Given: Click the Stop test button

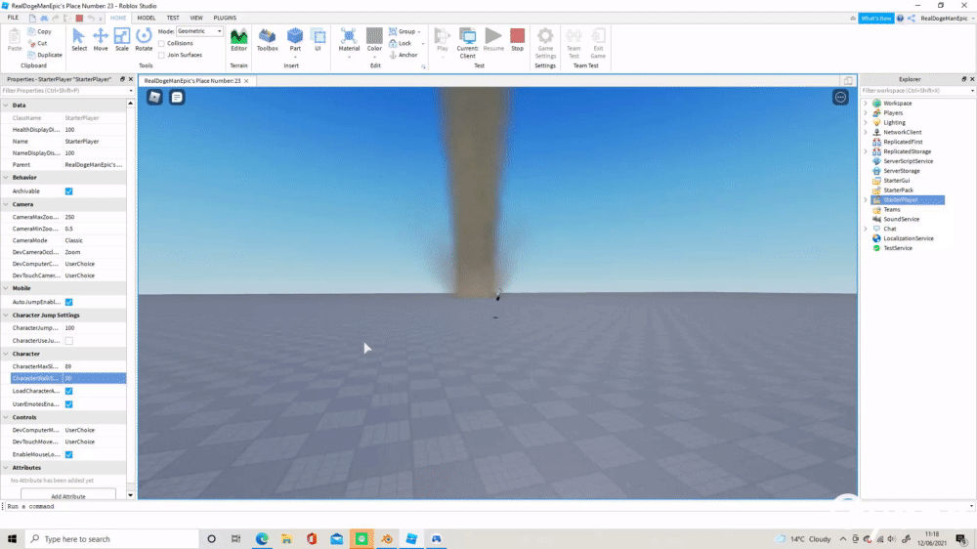Looking at the screenshot, I should click(x=517, y=40).
